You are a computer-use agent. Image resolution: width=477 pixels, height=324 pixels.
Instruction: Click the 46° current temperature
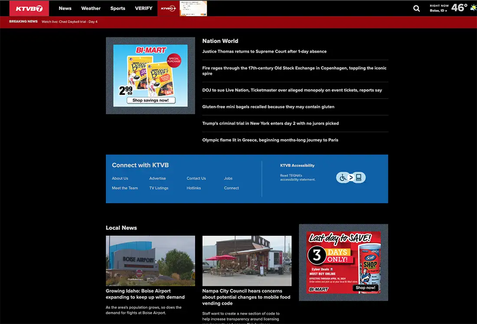click(x=459, y=8)
